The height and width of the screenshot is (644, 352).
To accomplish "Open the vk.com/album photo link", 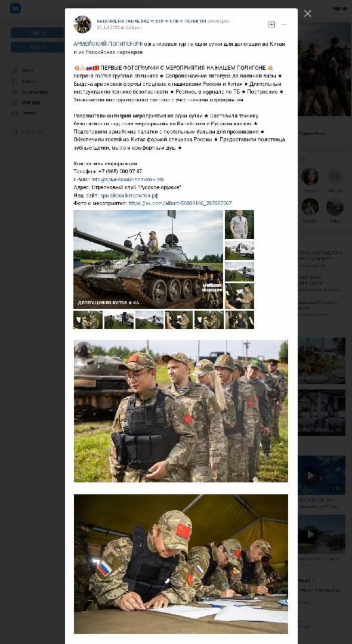I will click(180, 203).
